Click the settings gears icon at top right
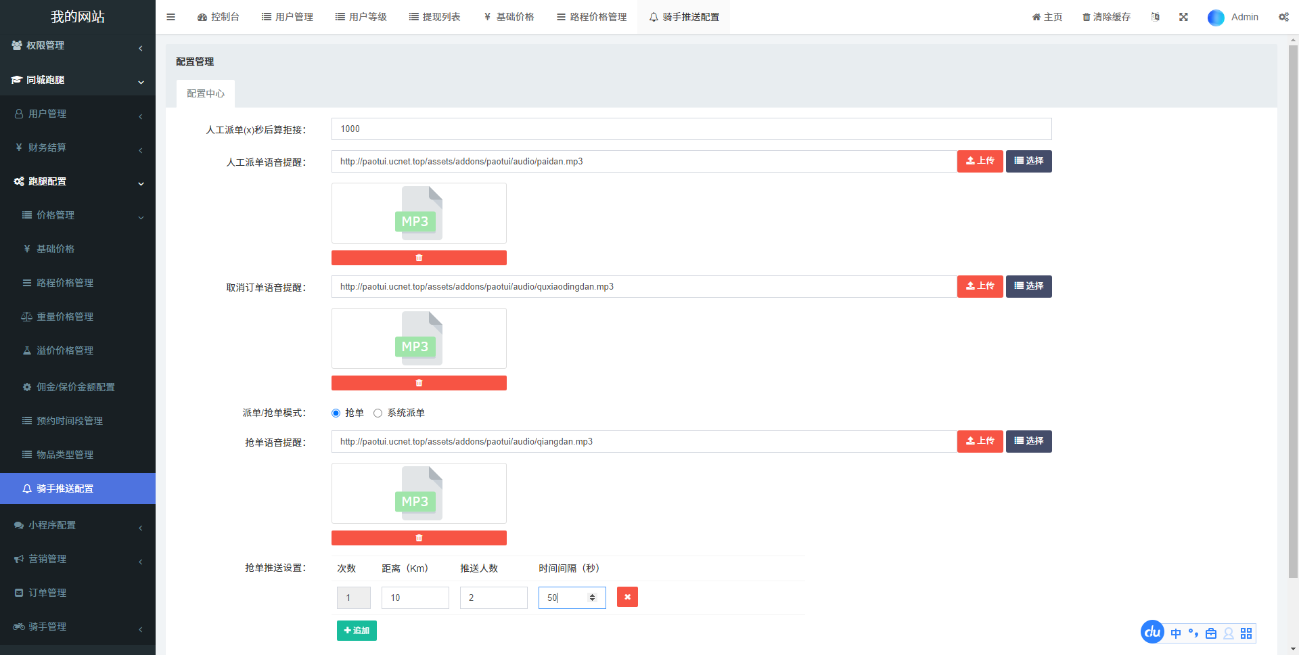 [x=1283, y=17]
